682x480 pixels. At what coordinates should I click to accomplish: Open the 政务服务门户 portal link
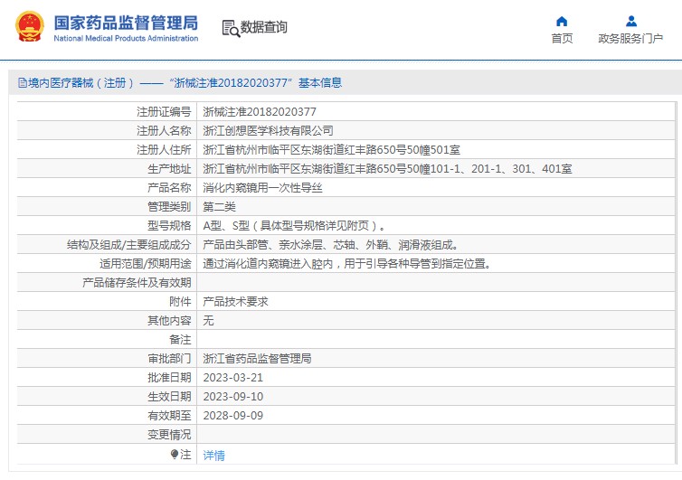tap(630, 38)
